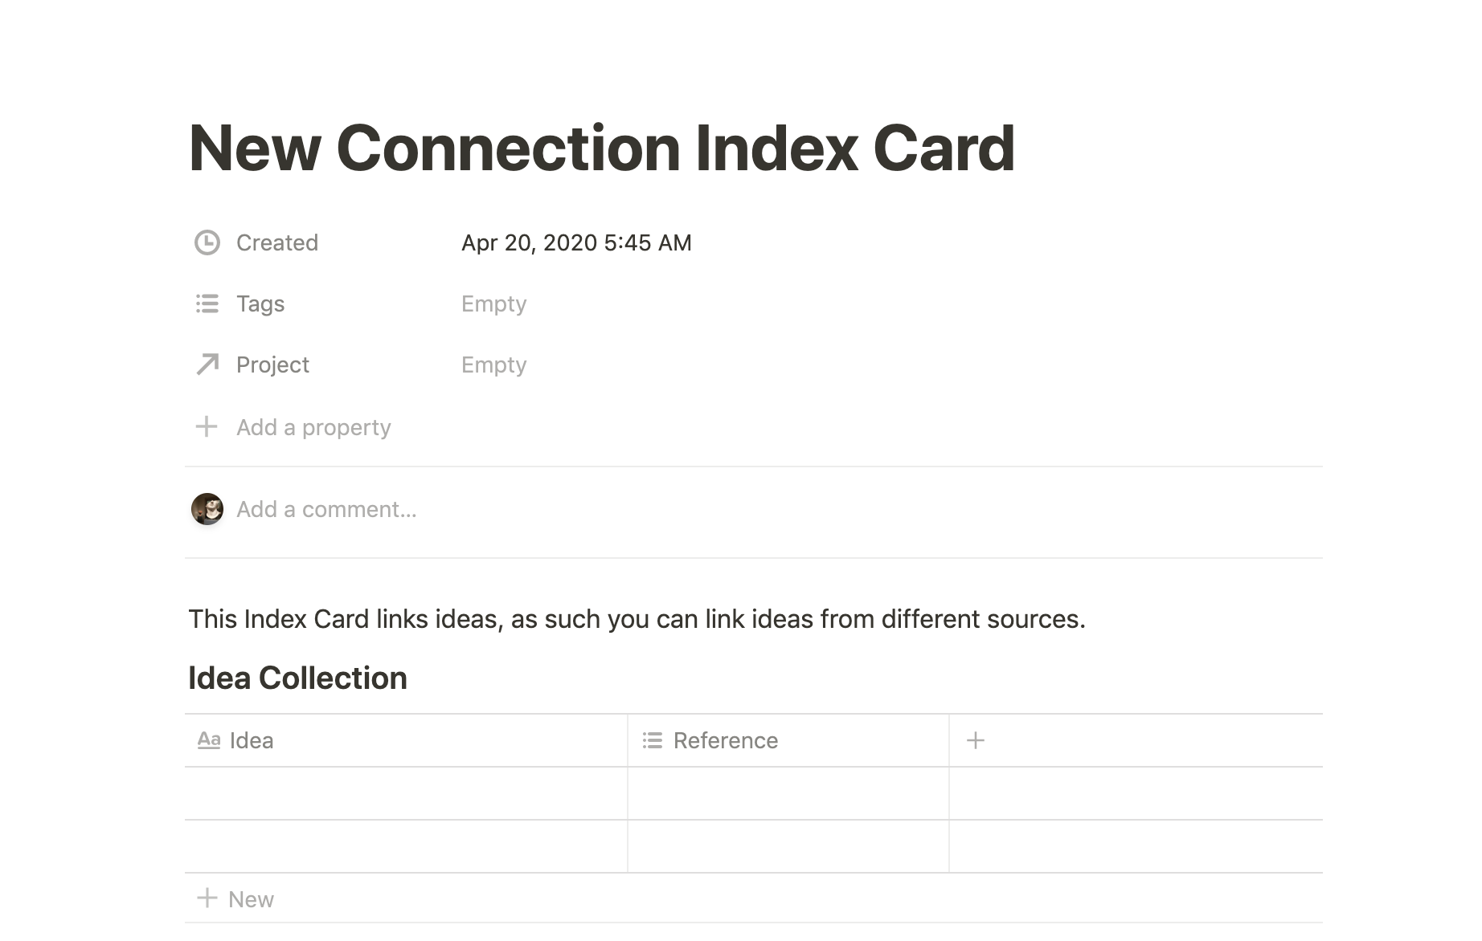
Task: Click the clock icon beside Created
Action: click(x=207, y=242)
